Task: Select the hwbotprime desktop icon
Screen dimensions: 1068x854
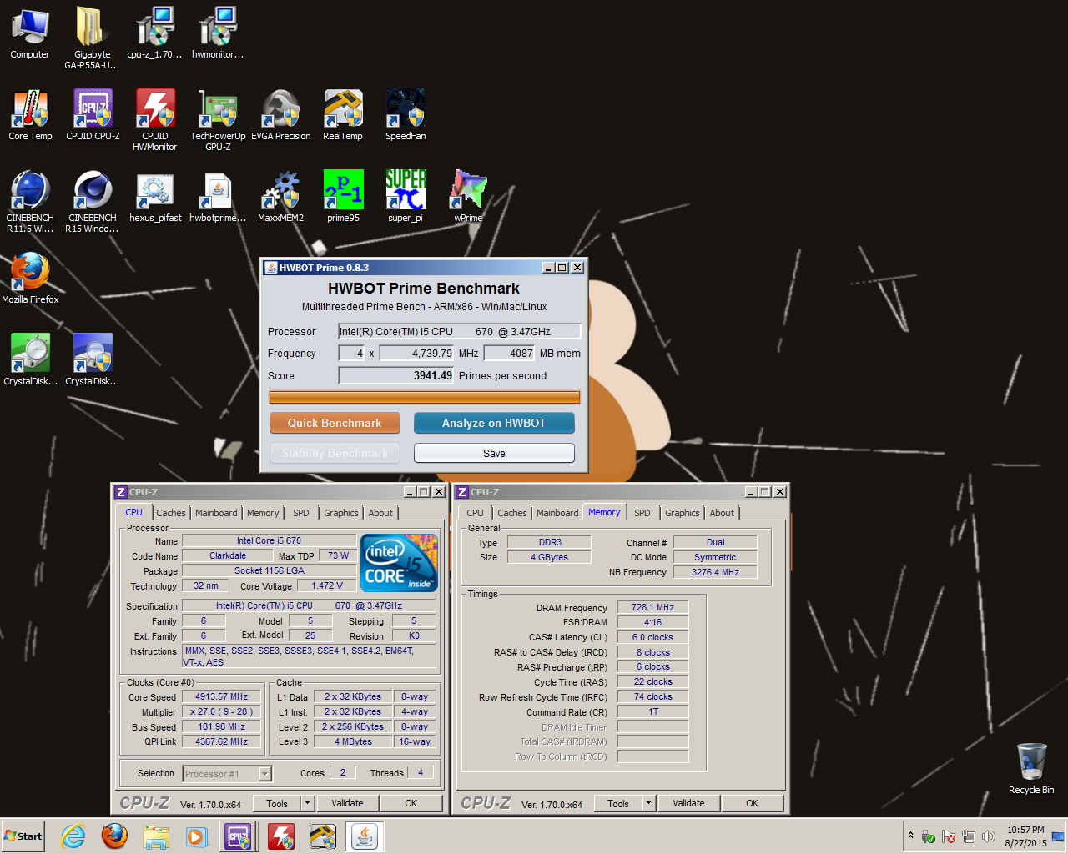Action: tap(218, 197)
